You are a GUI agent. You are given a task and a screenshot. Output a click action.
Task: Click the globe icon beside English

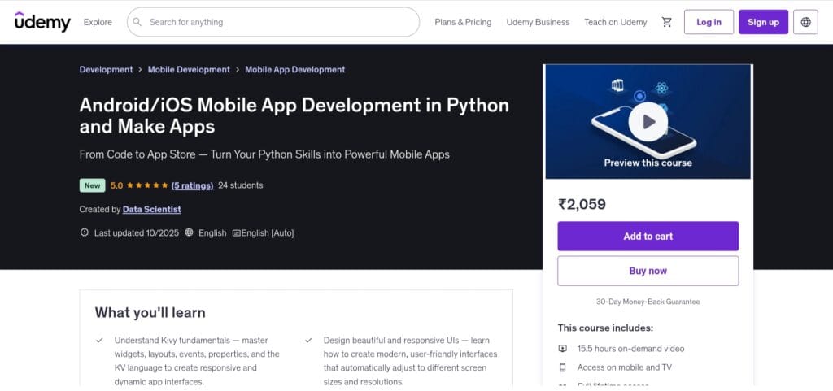click(189, 232)
